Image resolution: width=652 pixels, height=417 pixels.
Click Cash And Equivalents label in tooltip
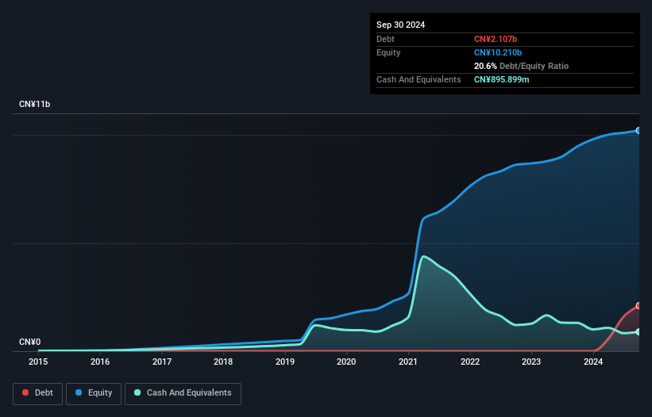click(x=419, y=79)
